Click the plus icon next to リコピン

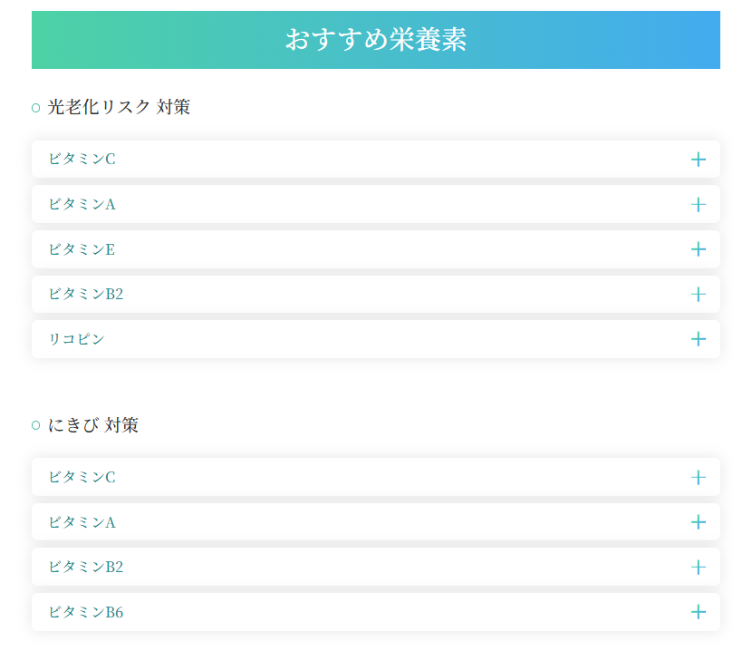click(x=698, y=339)
